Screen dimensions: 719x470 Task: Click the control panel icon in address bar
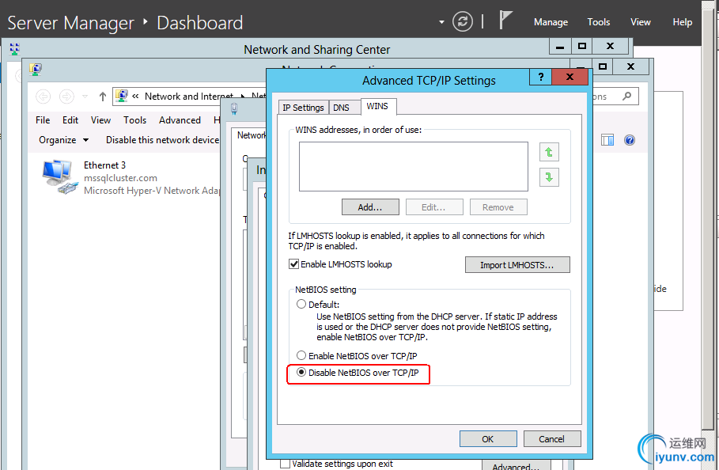(x=122, y=96)
